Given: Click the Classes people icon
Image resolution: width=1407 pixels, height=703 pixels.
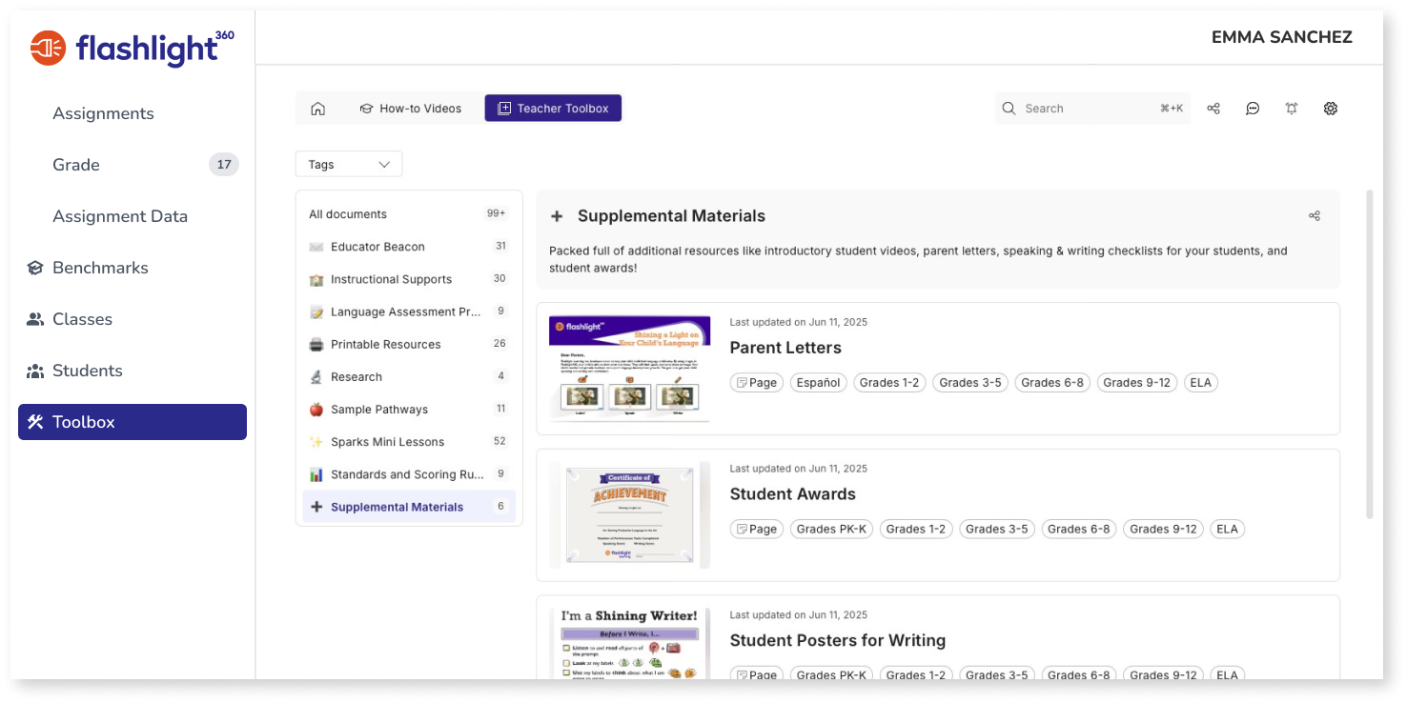Looking at the screenshot, I should point(35,319).
